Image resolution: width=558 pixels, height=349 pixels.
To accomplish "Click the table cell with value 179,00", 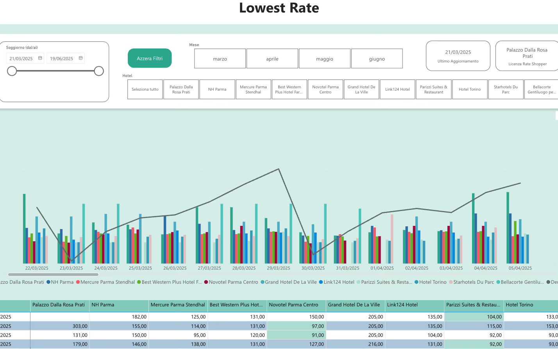I will coord(60,344).
